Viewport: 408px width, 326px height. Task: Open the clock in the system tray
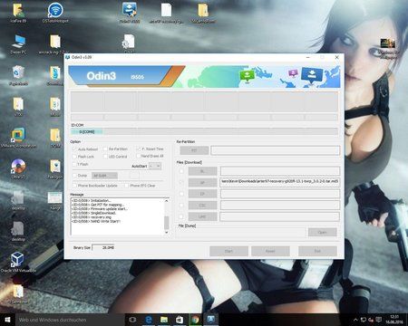point(393,320)
